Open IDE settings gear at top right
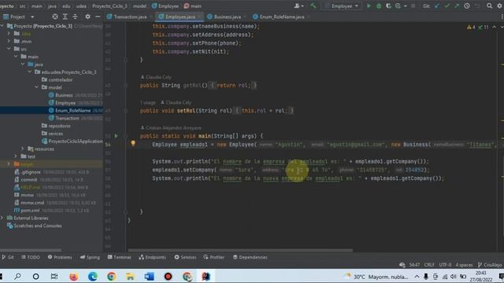The height and width of the screenshot is (283, 504). [499, 6]
